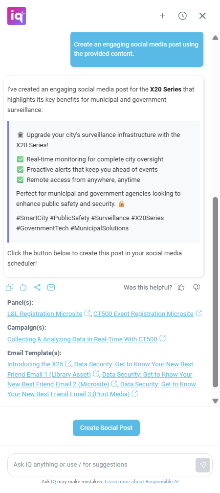Give thumbs up feedback
This screenshot has height=493, width=220.
[x=181, y=287]
